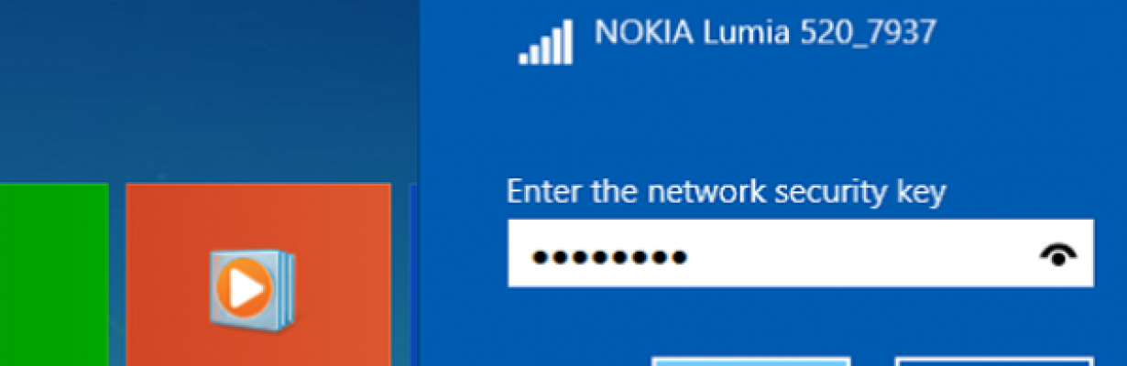Viewport: 1127px width, 366px height.
Task: Click the tallest bar of the signal icon
Action: 568,42
